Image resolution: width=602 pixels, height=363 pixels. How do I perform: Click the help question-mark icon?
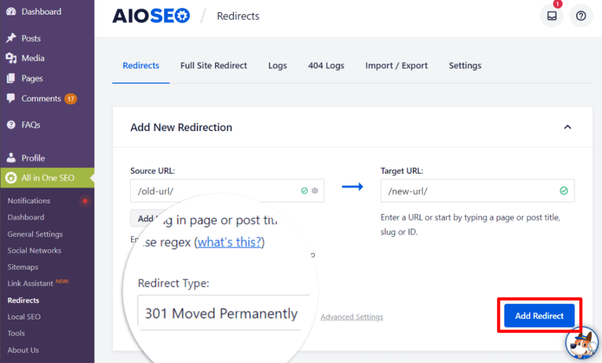coord(581,15)
